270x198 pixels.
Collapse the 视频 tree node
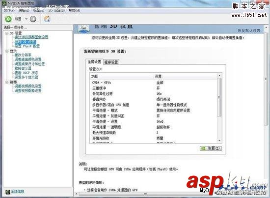tap(7, 82)
